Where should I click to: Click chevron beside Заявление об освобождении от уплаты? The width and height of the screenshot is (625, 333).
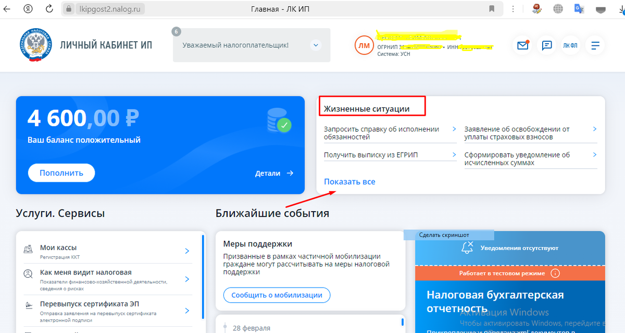point(595,129)
